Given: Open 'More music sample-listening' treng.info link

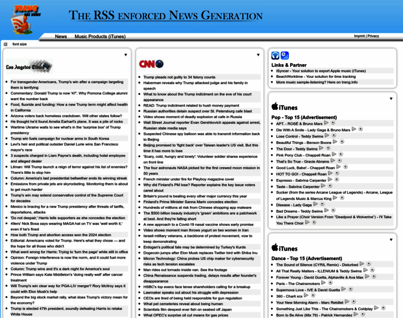Looking at the screenshot, I should point(317,82).
